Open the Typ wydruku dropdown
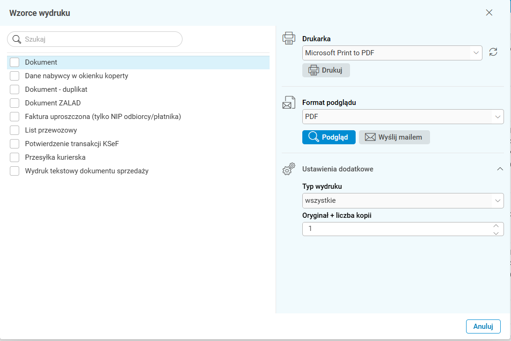The image size is (511, 341). tap(497, 201)
